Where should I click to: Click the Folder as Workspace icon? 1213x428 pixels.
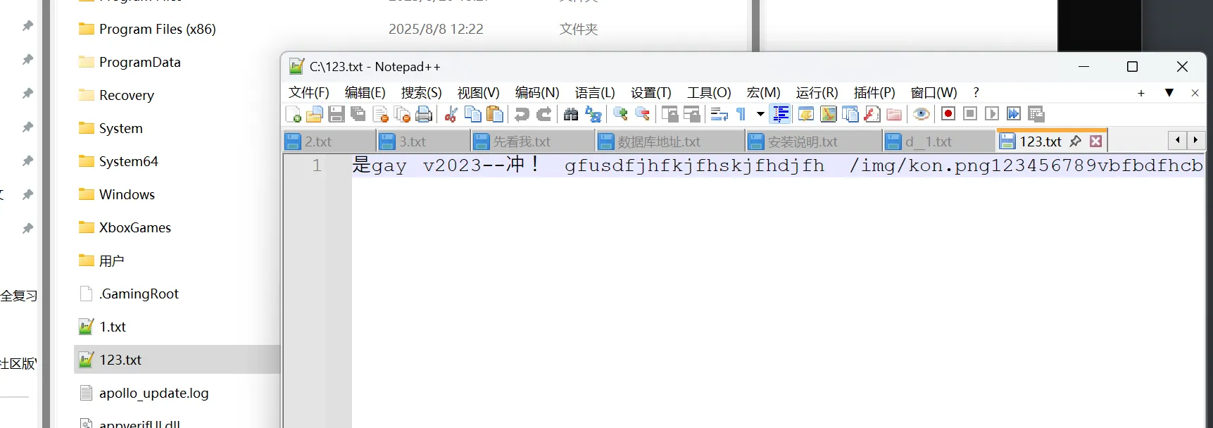(x=894, y=114)
